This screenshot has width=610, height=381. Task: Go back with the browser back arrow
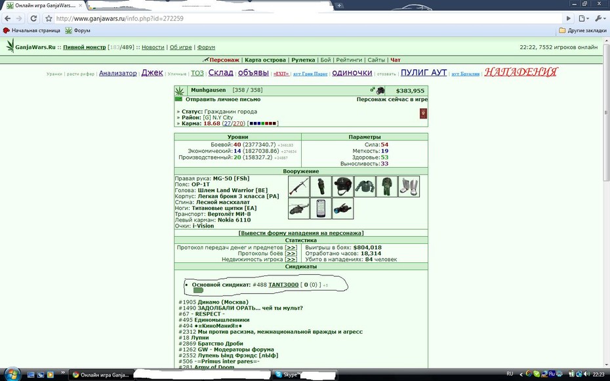coord(8,18)
